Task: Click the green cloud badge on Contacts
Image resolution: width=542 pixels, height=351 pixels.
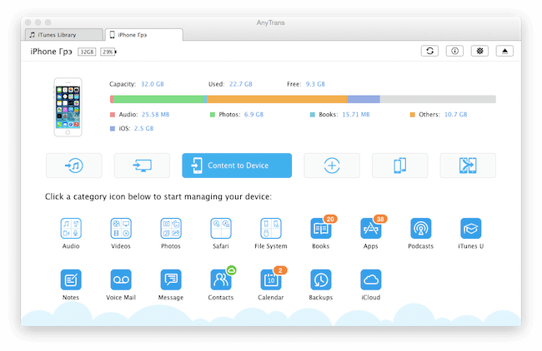Action: coord(232,270)
